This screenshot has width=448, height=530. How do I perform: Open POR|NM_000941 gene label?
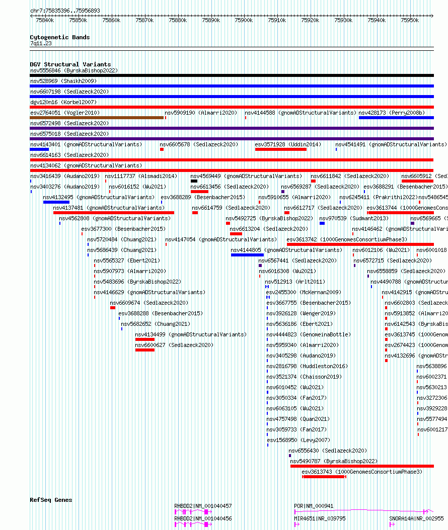coord(314,506)
